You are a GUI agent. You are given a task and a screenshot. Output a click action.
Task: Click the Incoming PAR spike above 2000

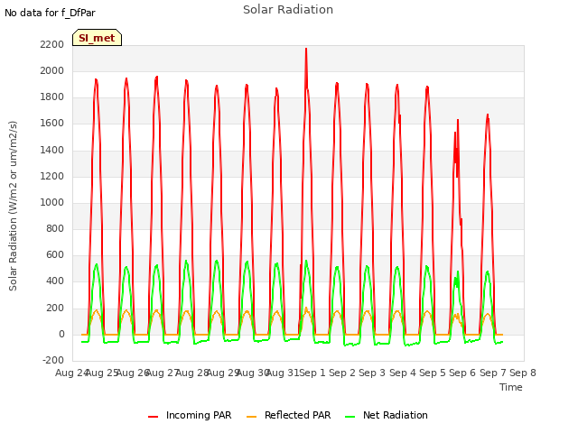(306, 59)
